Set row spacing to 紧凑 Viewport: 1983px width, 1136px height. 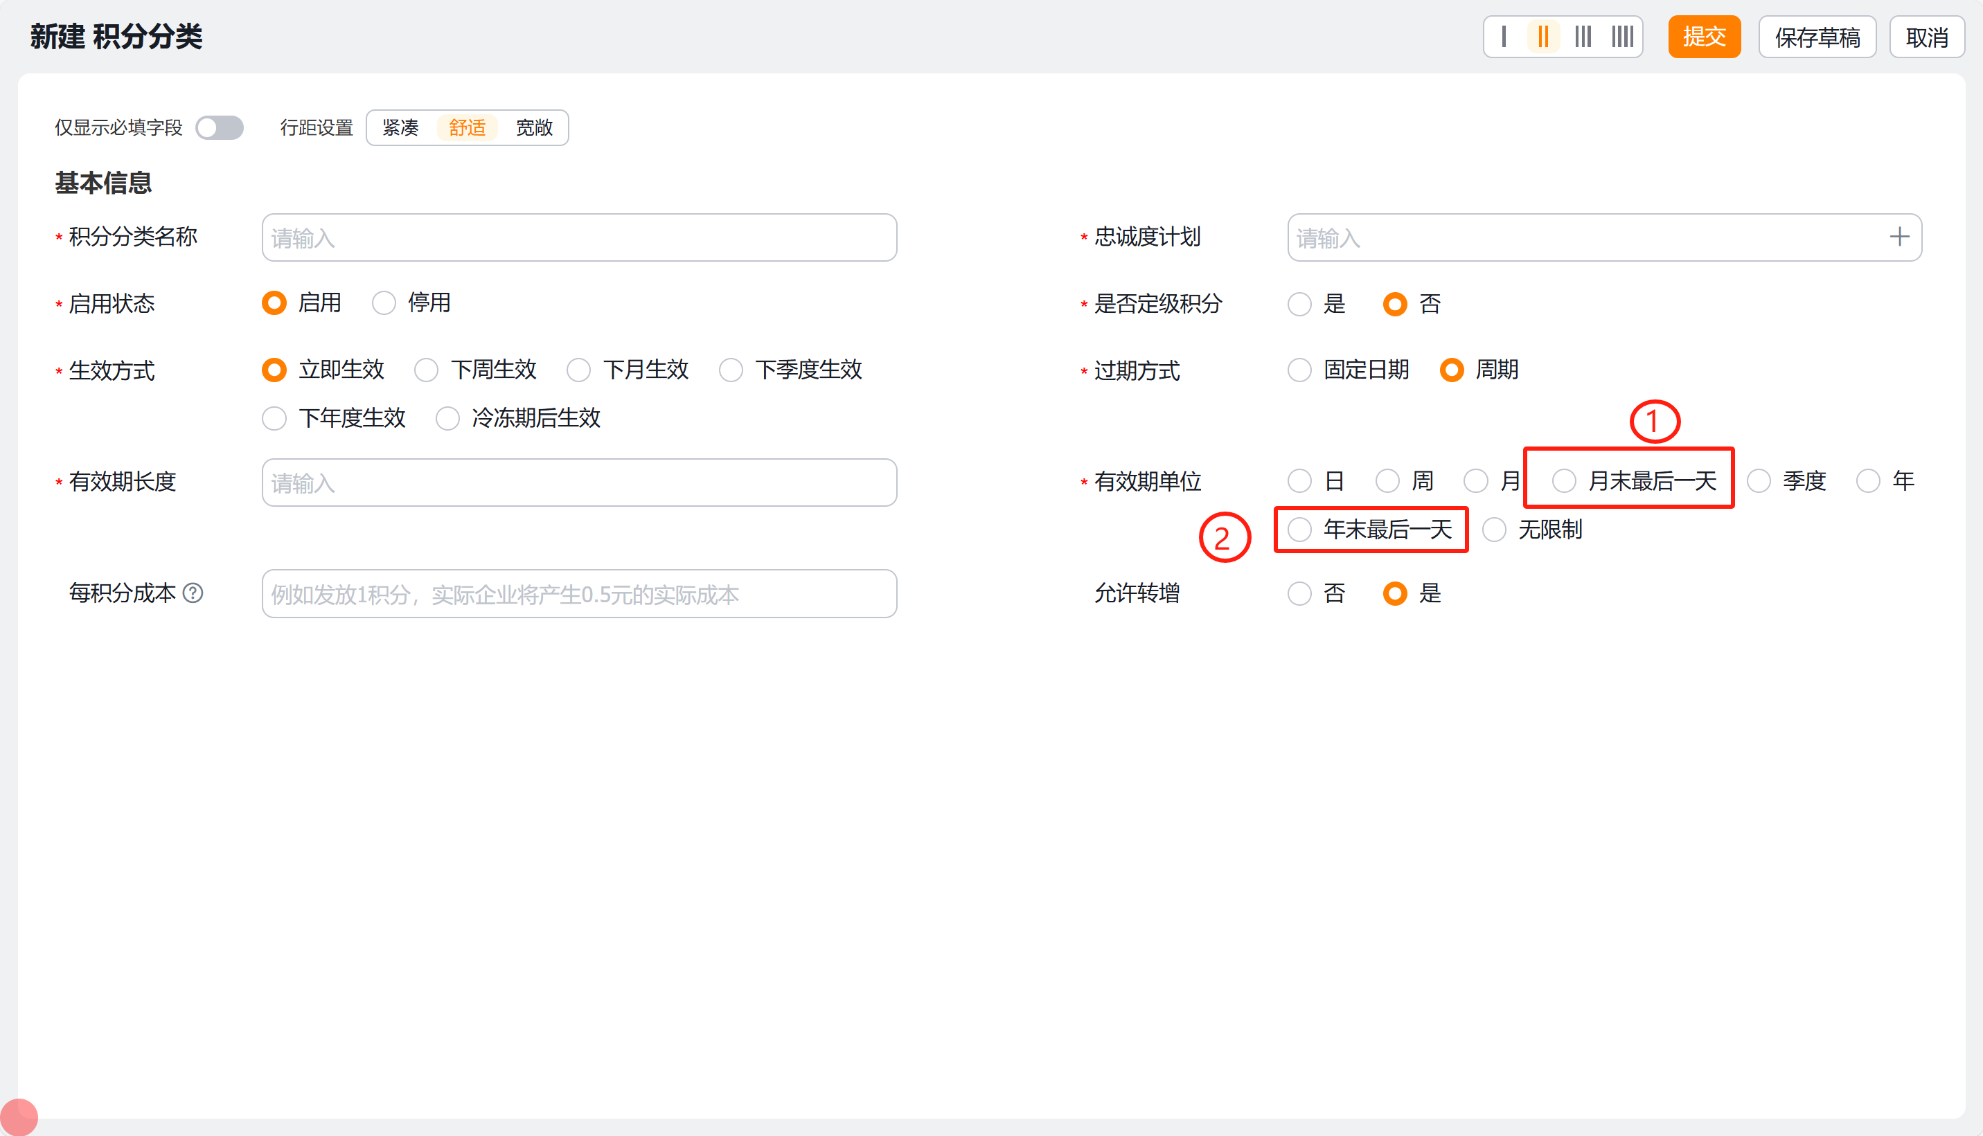click(400, 128)
